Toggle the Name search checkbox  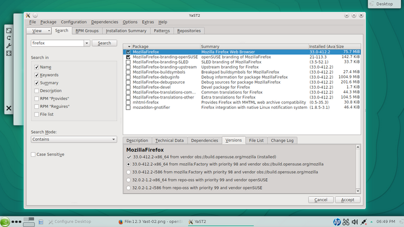[x=36, y=67]
